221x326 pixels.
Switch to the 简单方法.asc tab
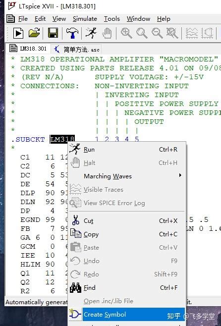(x=76, y=50)
